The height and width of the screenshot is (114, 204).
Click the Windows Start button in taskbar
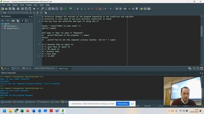tap(4, 111)
